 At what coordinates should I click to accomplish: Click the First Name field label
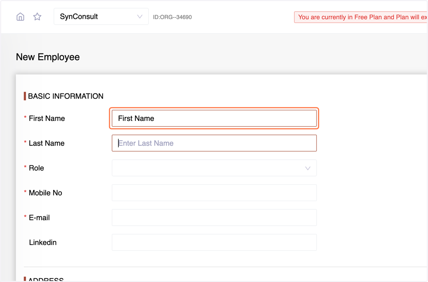coord(47,118)
